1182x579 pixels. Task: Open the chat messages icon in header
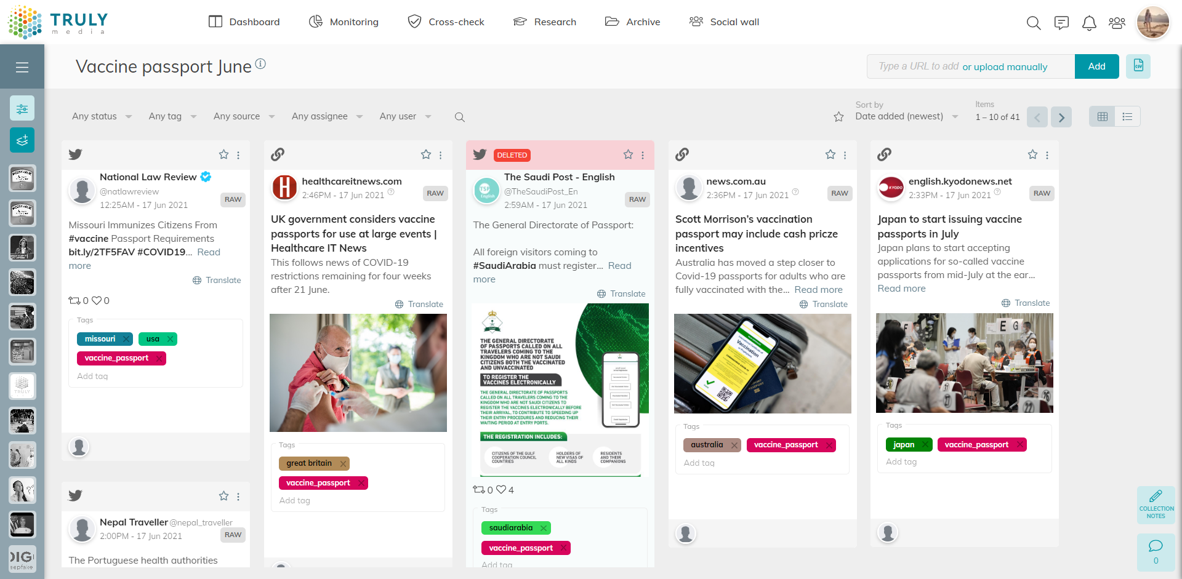pos(1061,23)
